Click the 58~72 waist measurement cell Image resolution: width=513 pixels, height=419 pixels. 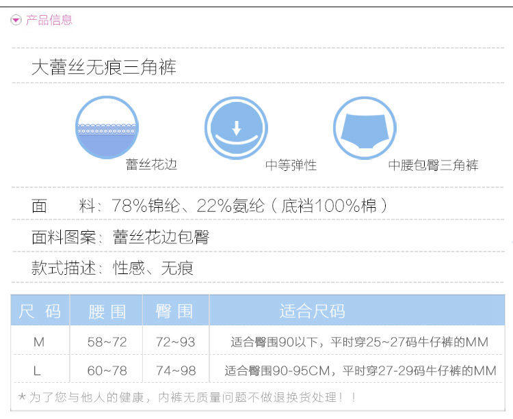click(107, 342)
